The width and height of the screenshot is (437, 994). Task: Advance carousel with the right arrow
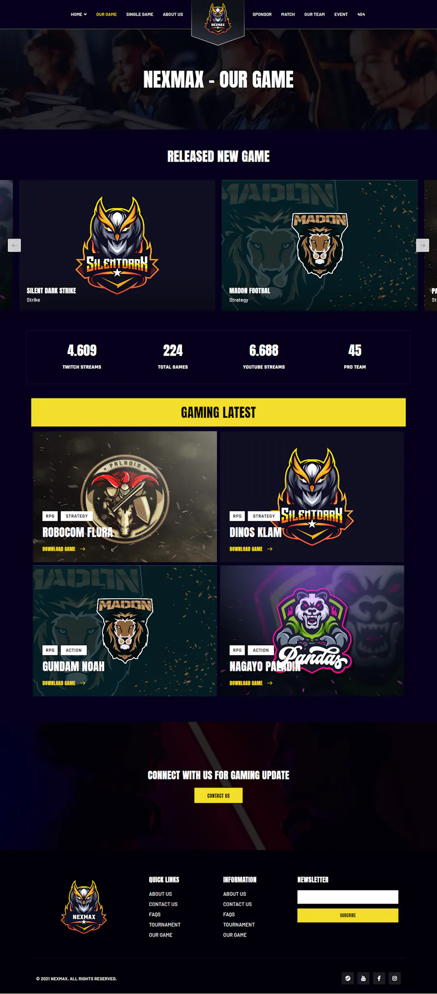tap(422, 245)
